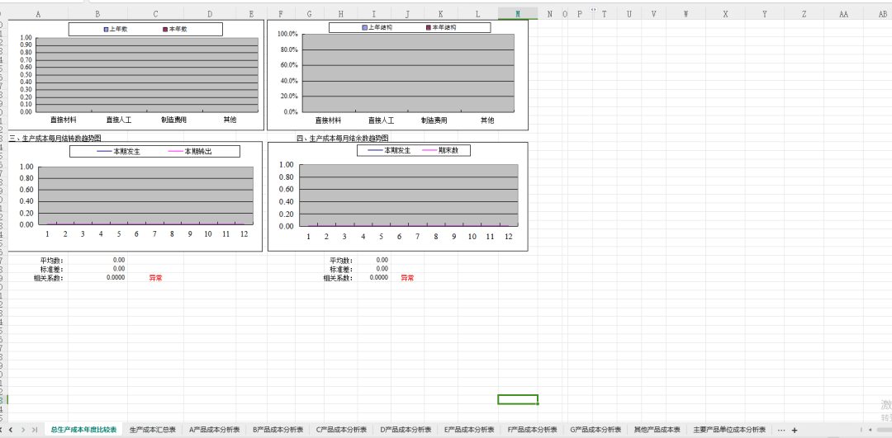Screen dimensions: 892x438
Task: Open 其他产品成本表 sheet tab
Action: coord(657,430)
